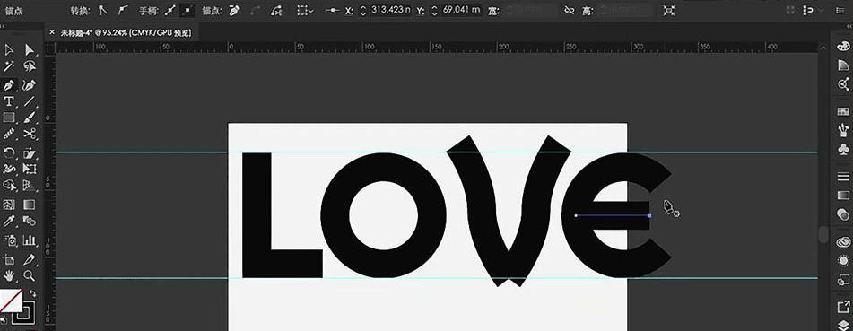
Task: Close the 未标题-4 document tab
Action: click(52, 32)
